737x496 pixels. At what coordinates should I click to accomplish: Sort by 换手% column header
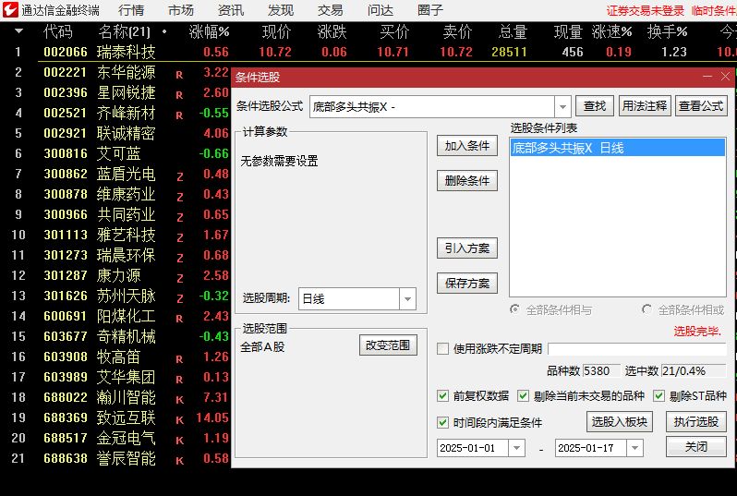(667, 32)
